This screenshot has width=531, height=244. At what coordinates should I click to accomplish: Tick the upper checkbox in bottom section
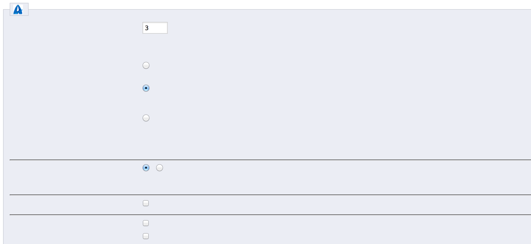click(x=146, y=223)
